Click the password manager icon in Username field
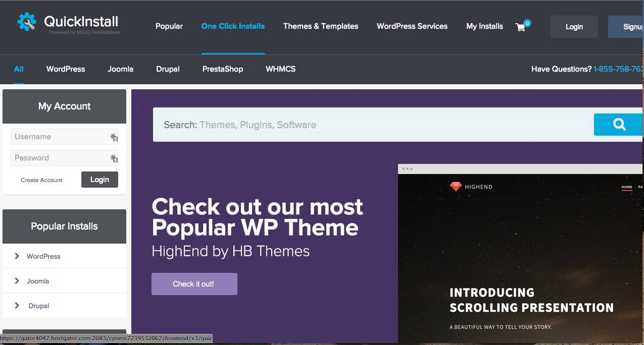The width and height of the screenshot is (644, 345). [x=114, y=137]
